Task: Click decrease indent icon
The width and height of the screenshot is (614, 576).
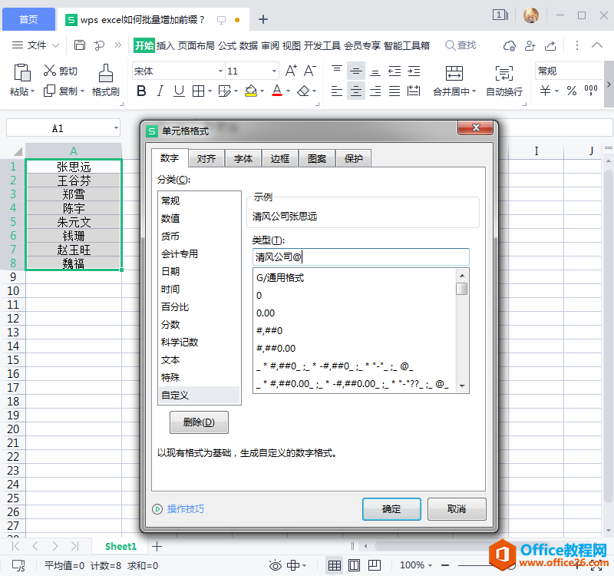Action: (394, 71)
